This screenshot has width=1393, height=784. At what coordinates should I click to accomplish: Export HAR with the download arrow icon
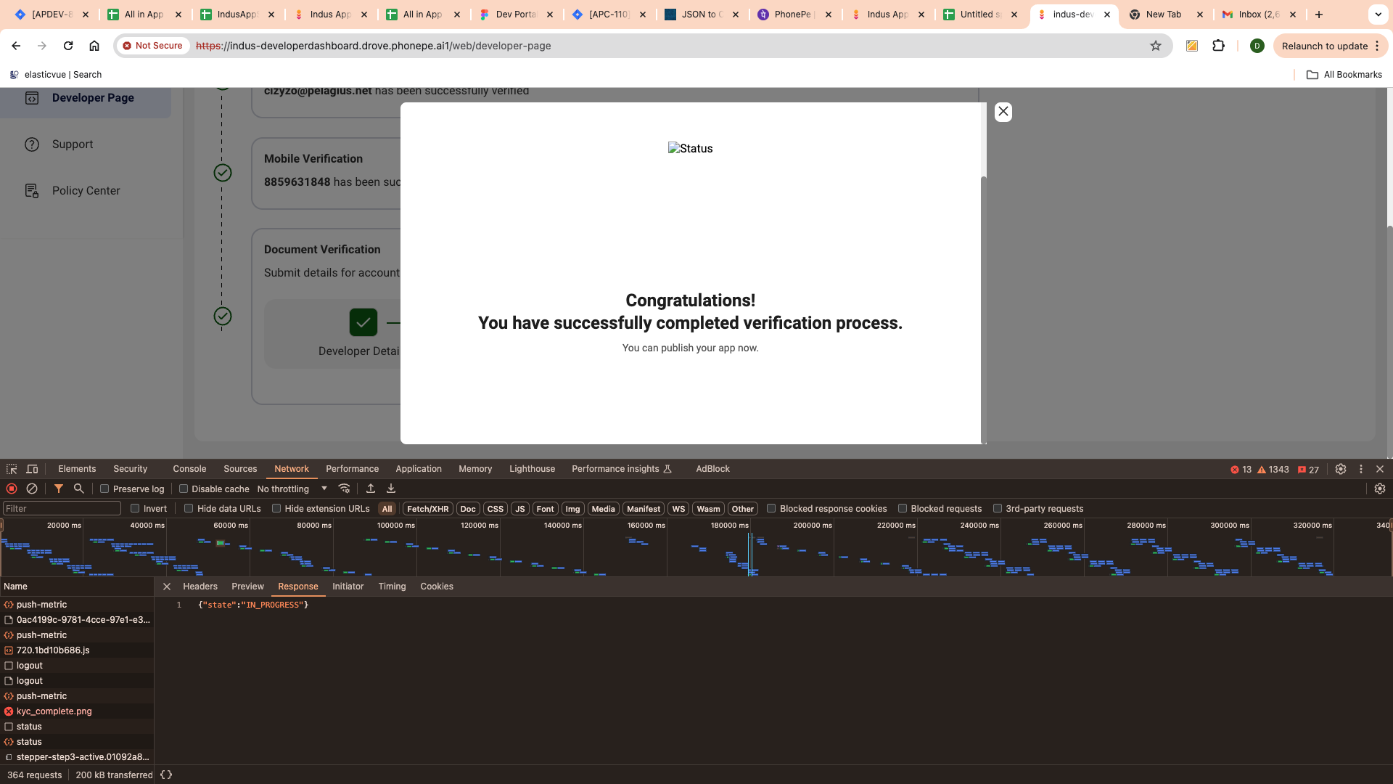pyautogui.click(x=391, y=489)
